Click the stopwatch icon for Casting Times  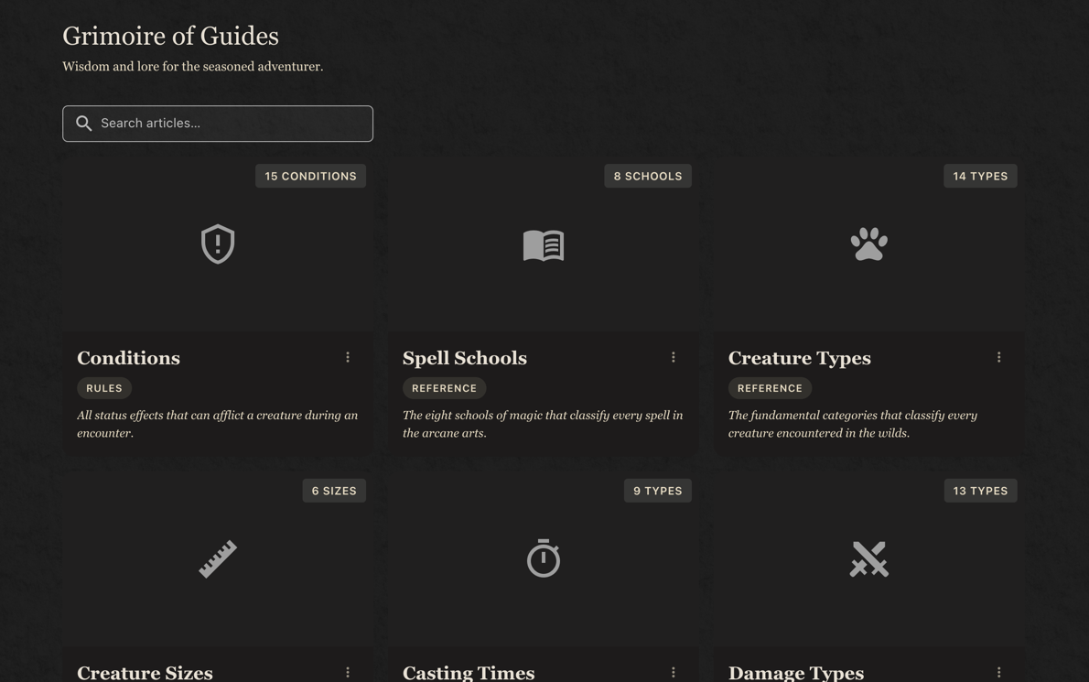click(543, 558)
